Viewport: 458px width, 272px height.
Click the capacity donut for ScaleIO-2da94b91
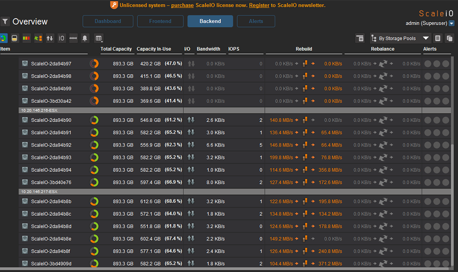coord(94,133)
